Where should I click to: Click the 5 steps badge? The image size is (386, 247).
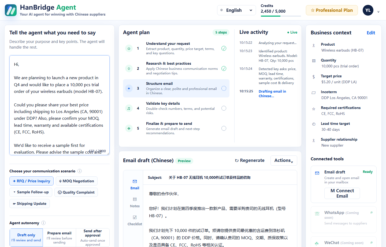[221, 32]
